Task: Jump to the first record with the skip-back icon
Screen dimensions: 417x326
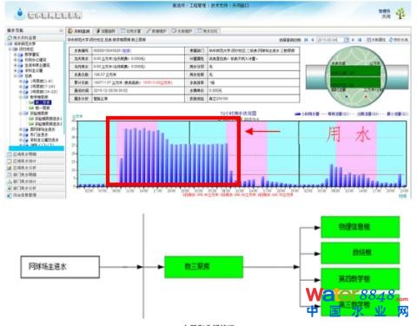Action: 306,40
